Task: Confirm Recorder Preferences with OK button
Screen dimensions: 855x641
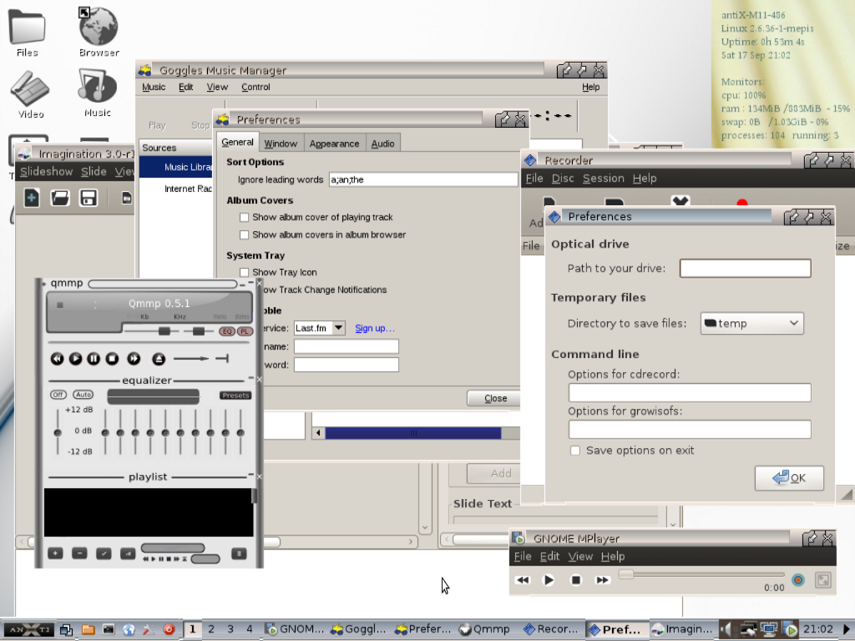Action: tap(789, 478)
